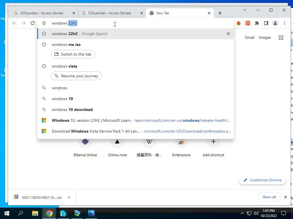Open the Chimu.moe shortcut
293x219 pixels.
pyautogui.click(x=117, y=148)
